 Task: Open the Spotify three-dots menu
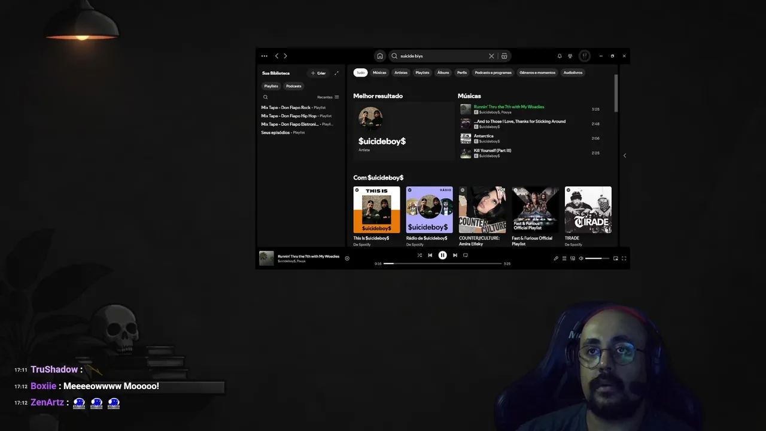click(265, 56)
